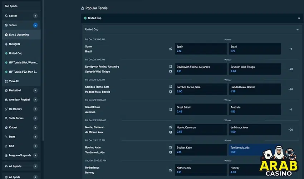Screen dimensions: 304x179
Task: Open live stream icon for Sorribes Tormo match
Action: tap(171, 92)
